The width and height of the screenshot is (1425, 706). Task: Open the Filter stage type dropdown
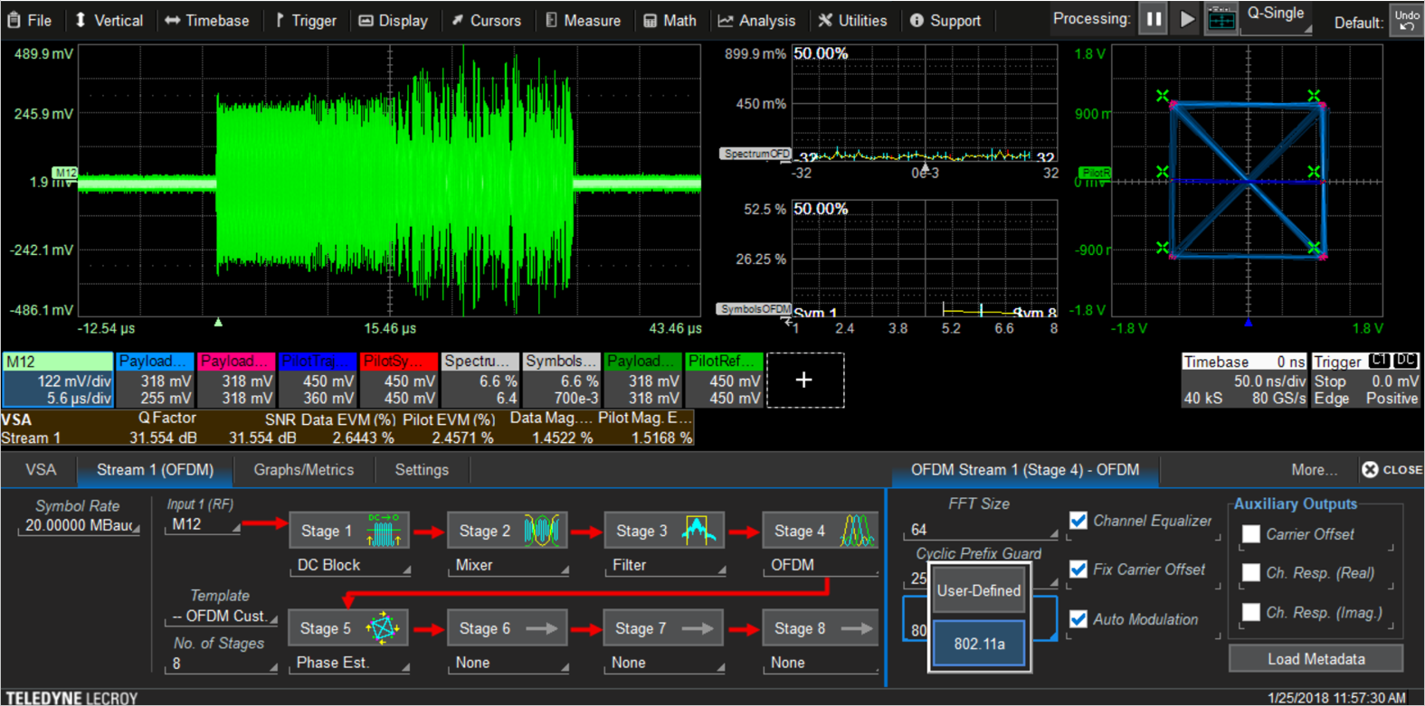pyautogui.click(x=666, y=565)
